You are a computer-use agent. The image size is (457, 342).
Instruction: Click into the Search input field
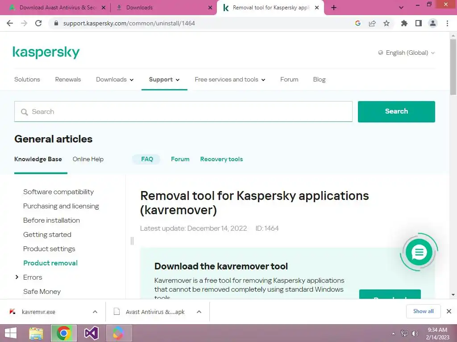click(x=183, y=112)
